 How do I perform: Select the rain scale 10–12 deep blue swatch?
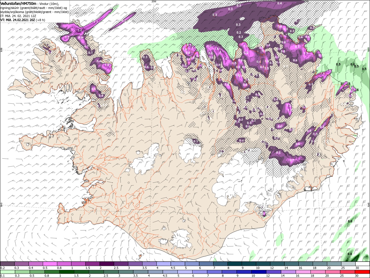(259, 272)
